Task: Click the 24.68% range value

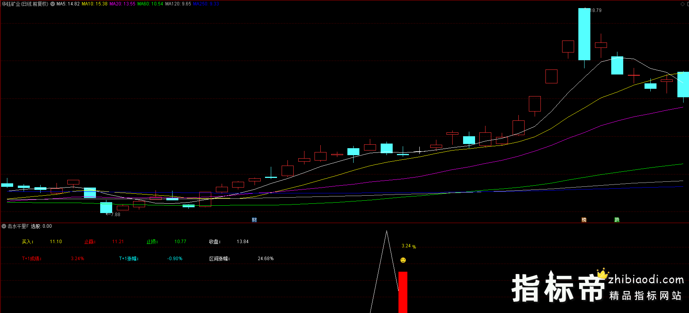Action: click(266, 259)
